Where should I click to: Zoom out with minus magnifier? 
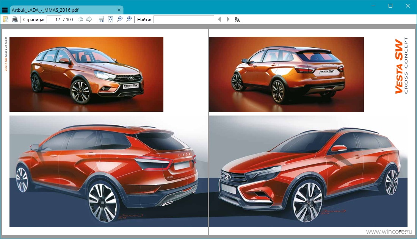point(120,19)
